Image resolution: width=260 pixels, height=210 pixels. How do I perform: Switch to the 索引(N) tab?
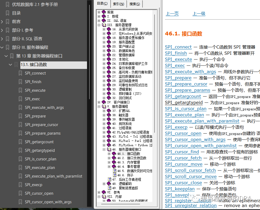119,4
